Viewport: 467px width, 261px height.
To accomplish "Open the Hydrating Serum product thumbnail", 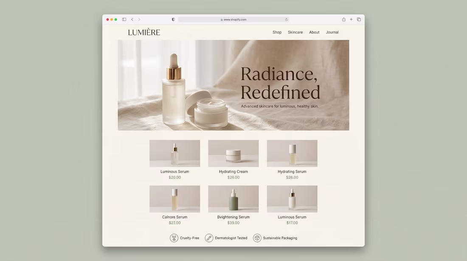I will 292,153.
